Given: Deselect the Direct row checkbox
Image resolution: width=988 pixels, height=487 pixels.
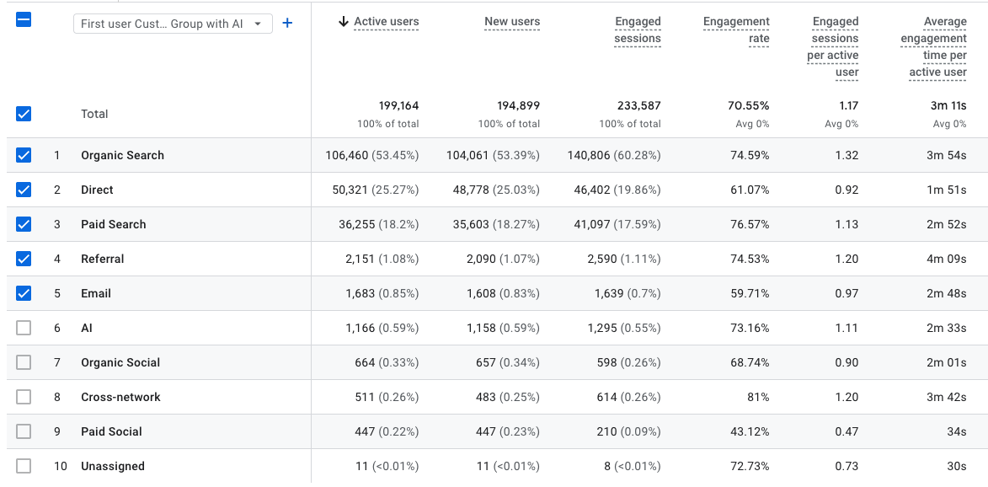Looking at the screenshot, I should point(24,190).
